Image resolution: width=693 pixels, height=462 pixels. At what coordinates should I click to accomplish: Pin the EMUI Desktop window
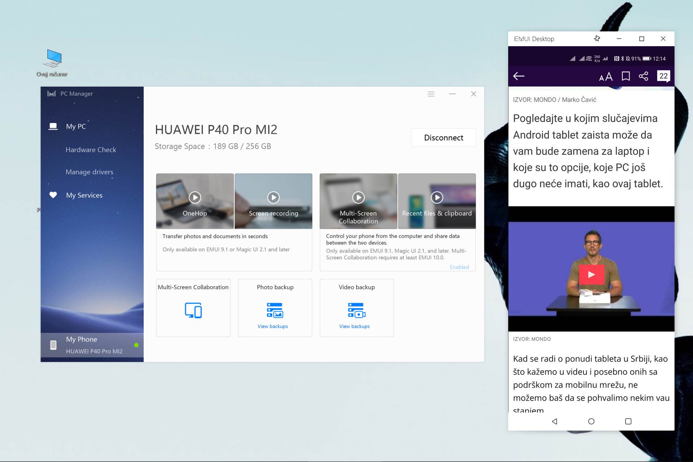tap(597, 39)
